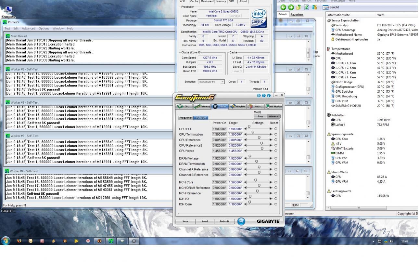Apply settings with Set button
Screen dimensions: 419x262
[241, 221]
